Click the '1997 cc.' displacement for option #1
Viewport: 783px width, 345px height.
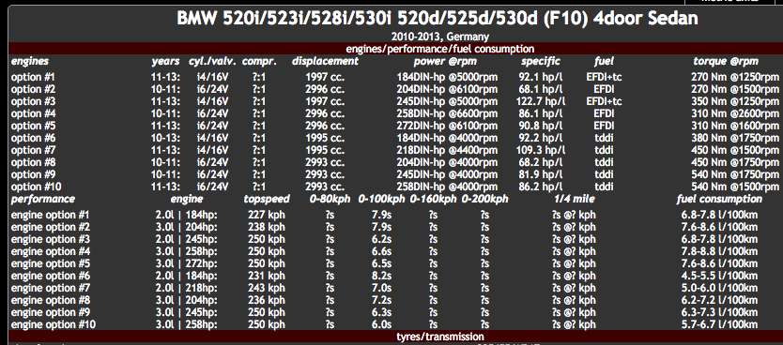[x=325, y=77]
